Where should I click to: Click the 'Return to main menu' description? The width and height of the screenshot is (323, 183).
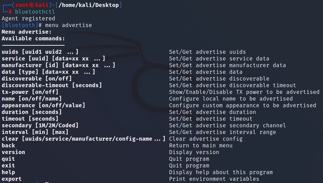[201, 145]
